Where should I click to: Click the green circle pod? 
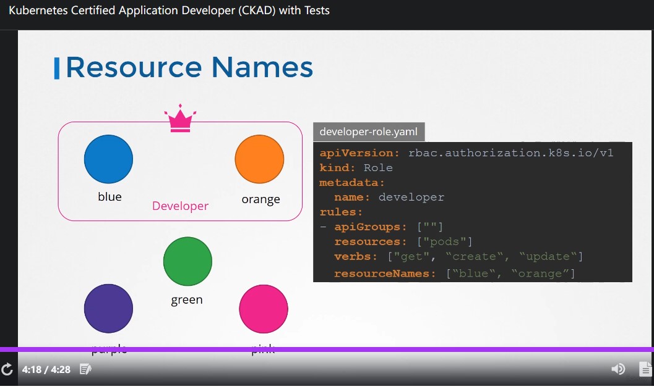[187, 261]
